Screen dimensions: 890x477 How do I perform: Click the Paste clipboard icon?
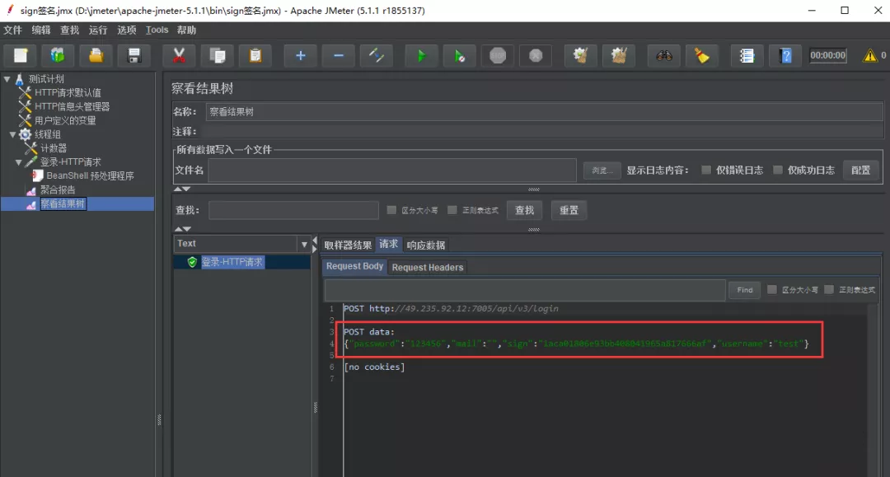click(255, 55)
